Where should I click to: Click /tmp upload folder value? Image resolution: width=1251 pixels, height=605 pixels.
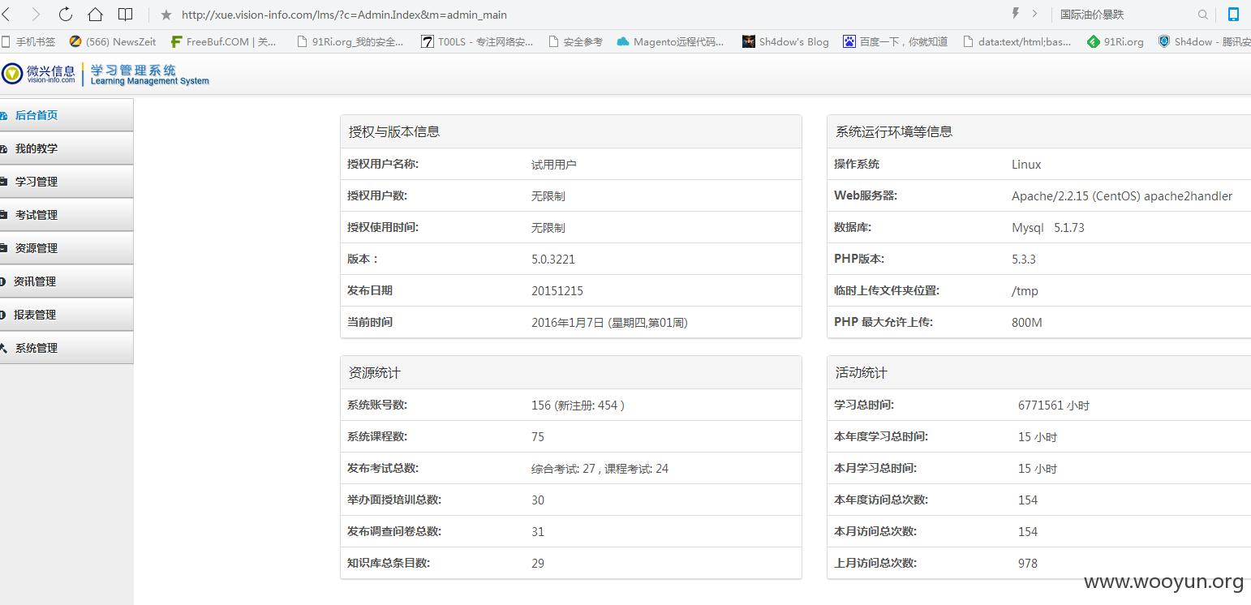(1025, 291)
